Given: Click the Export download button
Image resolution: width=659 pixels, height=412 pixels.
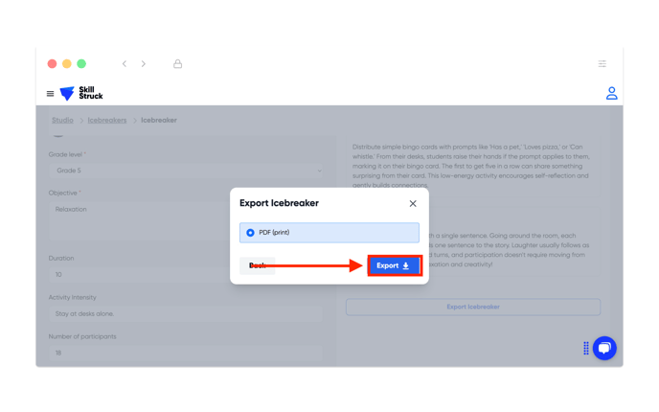Looking at the screenshot, I should click(395, 265).
